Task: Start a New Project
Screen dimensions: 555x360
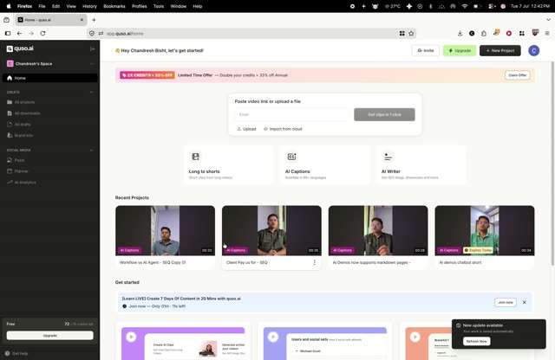Action: 500,50
